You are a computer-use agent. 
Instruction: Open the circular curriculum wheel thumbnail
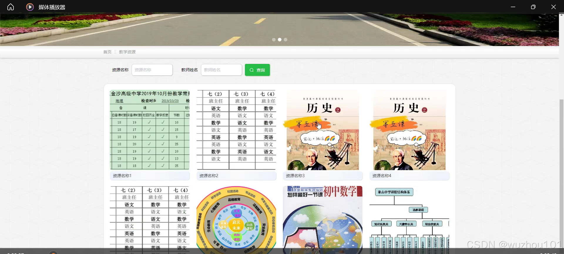click(236, 220)
